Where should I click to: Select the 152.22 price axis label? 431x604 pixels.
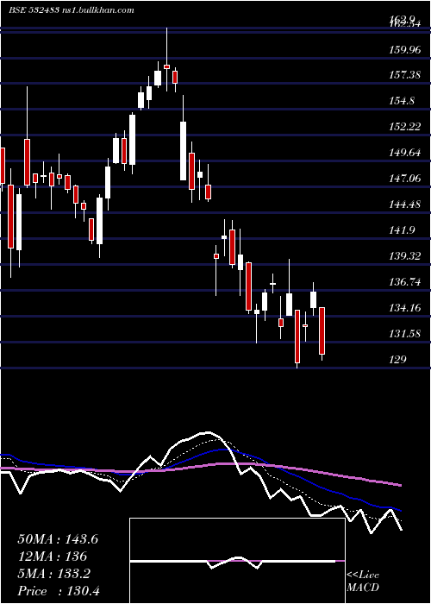pyautogui.click(x=404, y=126)
